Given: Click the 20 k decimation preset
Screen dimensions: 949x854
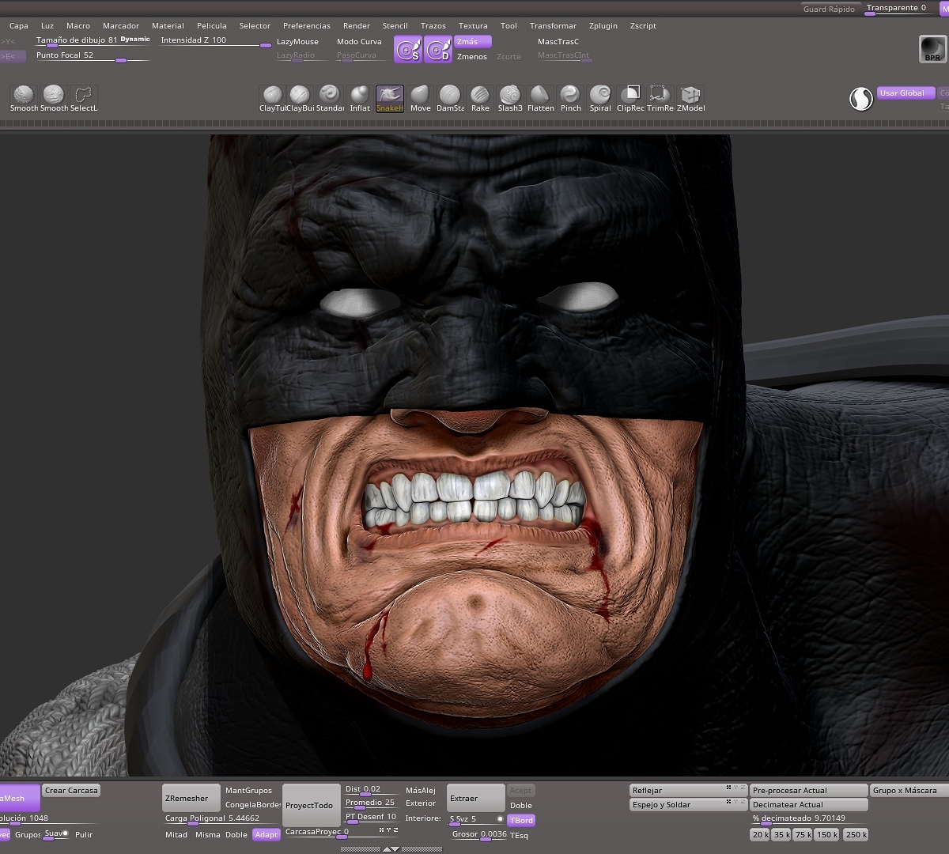Looking at the screenshot, I should (760, 834).
